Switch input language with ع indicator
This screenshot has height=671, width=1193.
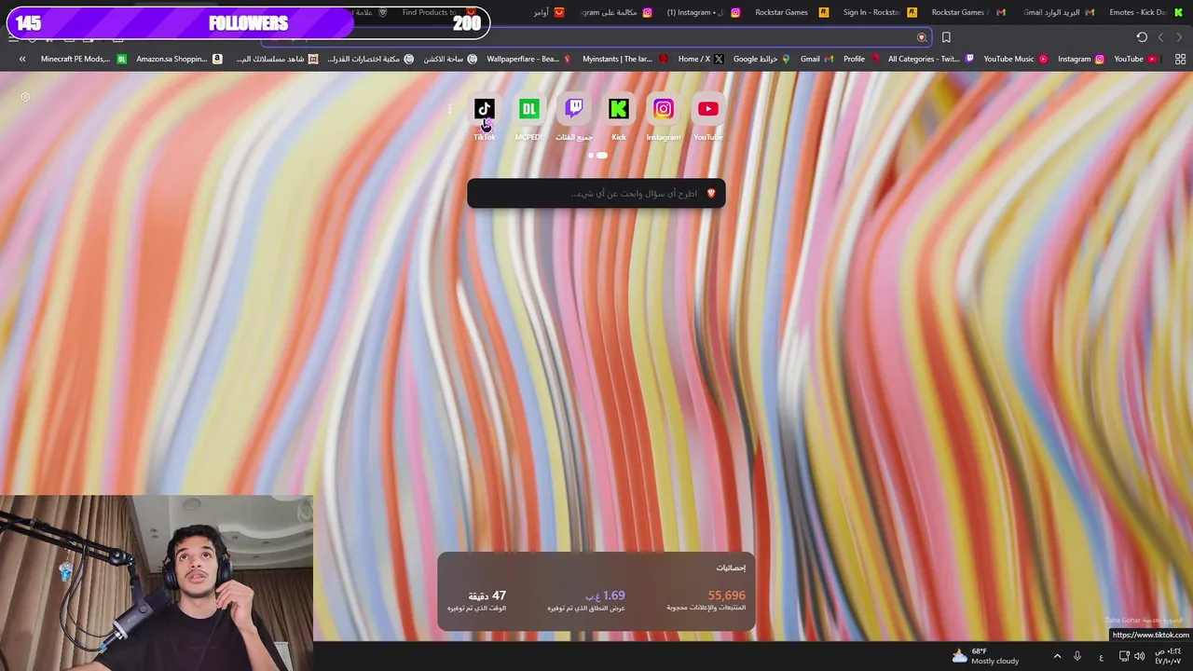1101,657
